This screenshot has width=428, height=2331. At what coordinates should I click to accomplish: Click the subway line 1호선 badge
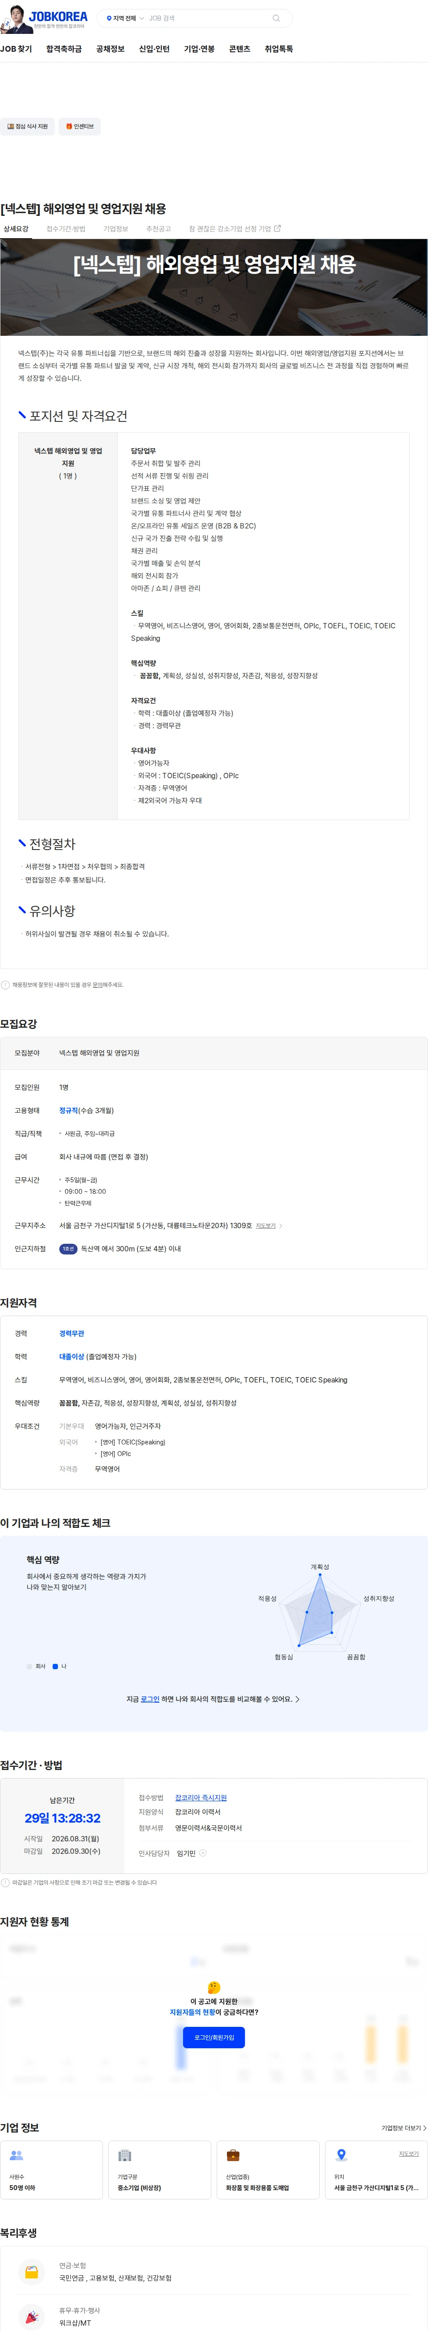coord(68,1249)
